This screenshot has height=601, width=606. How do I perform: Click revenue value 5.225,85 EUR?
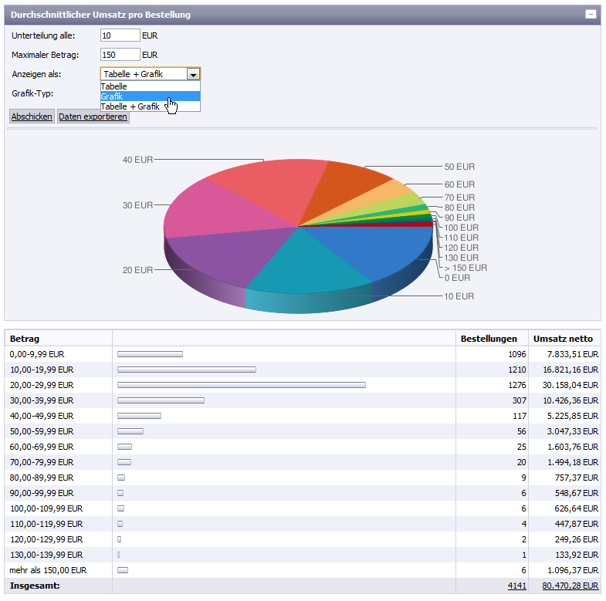pyautogui.click(x=572, y=416)
